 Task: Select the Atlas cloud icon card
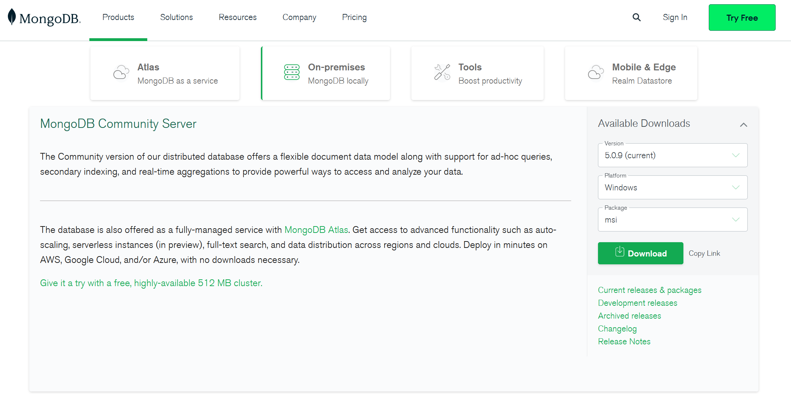click(x=121, y=73)
